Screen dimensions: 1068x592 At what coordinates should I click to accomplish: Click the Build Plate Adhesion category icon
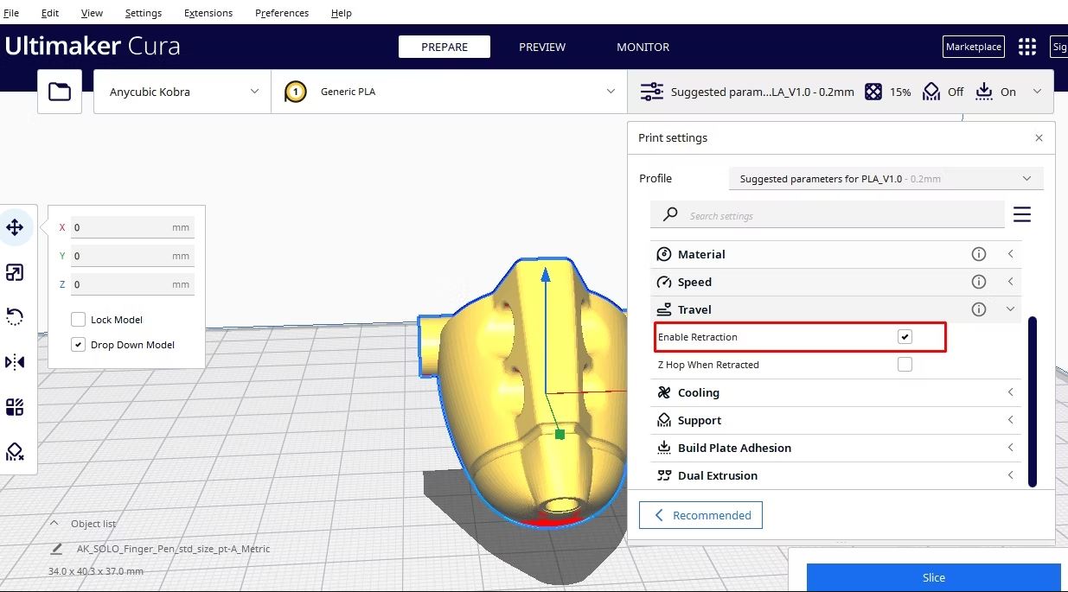pyautogui.click(x=664, y=448)
